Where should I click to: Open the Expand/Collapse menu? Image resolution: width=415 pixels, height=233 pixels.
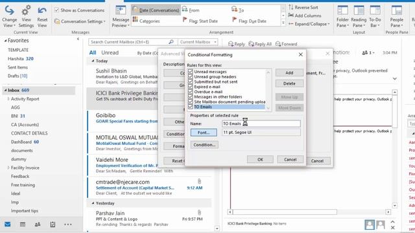(x=309, y=24)
